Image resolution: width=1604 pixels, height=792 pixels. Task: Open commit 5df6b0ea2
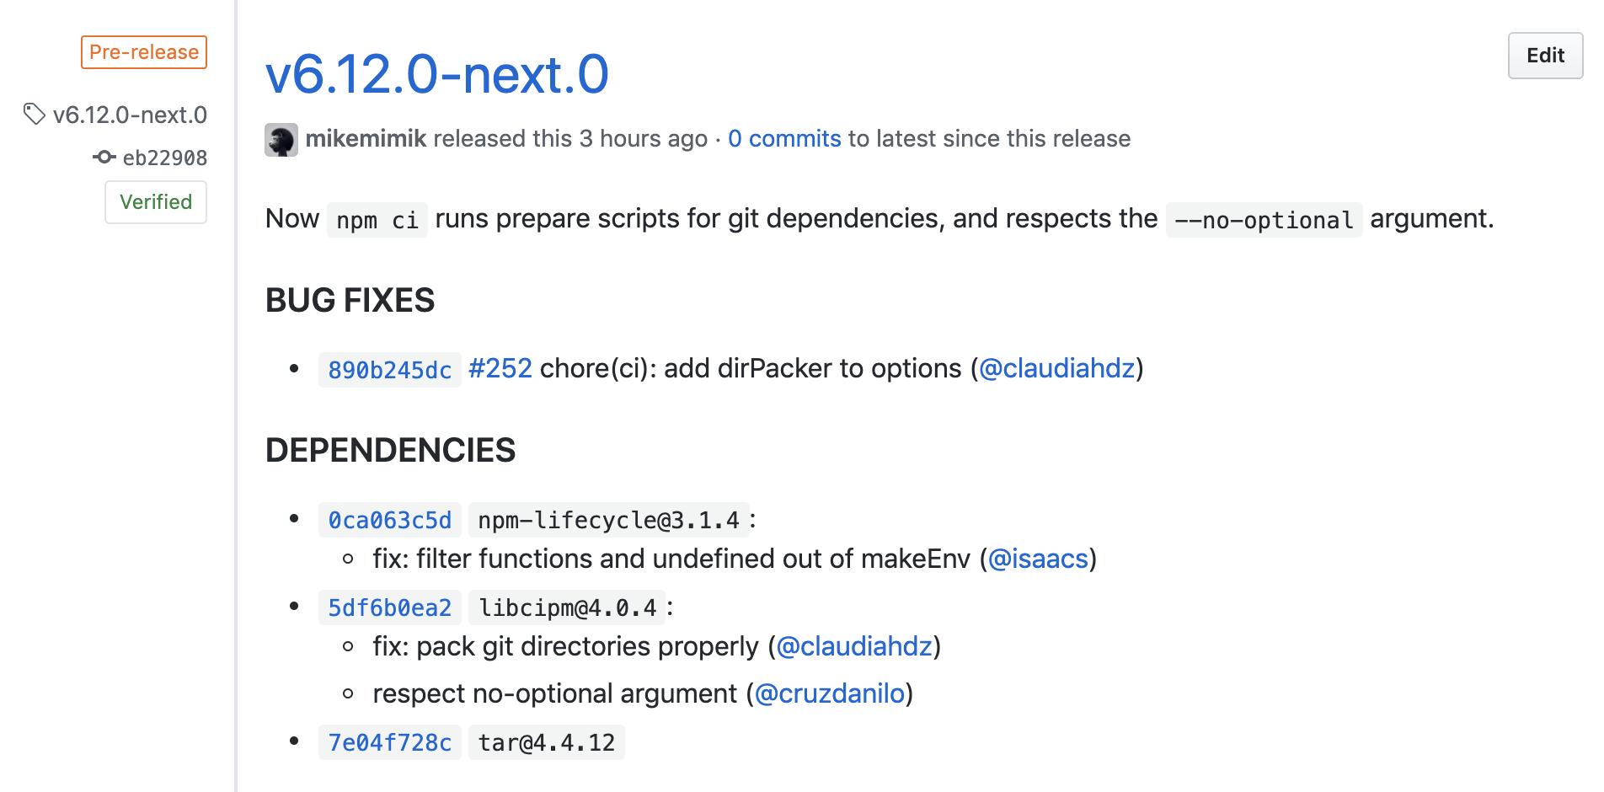tap(390, 607)
